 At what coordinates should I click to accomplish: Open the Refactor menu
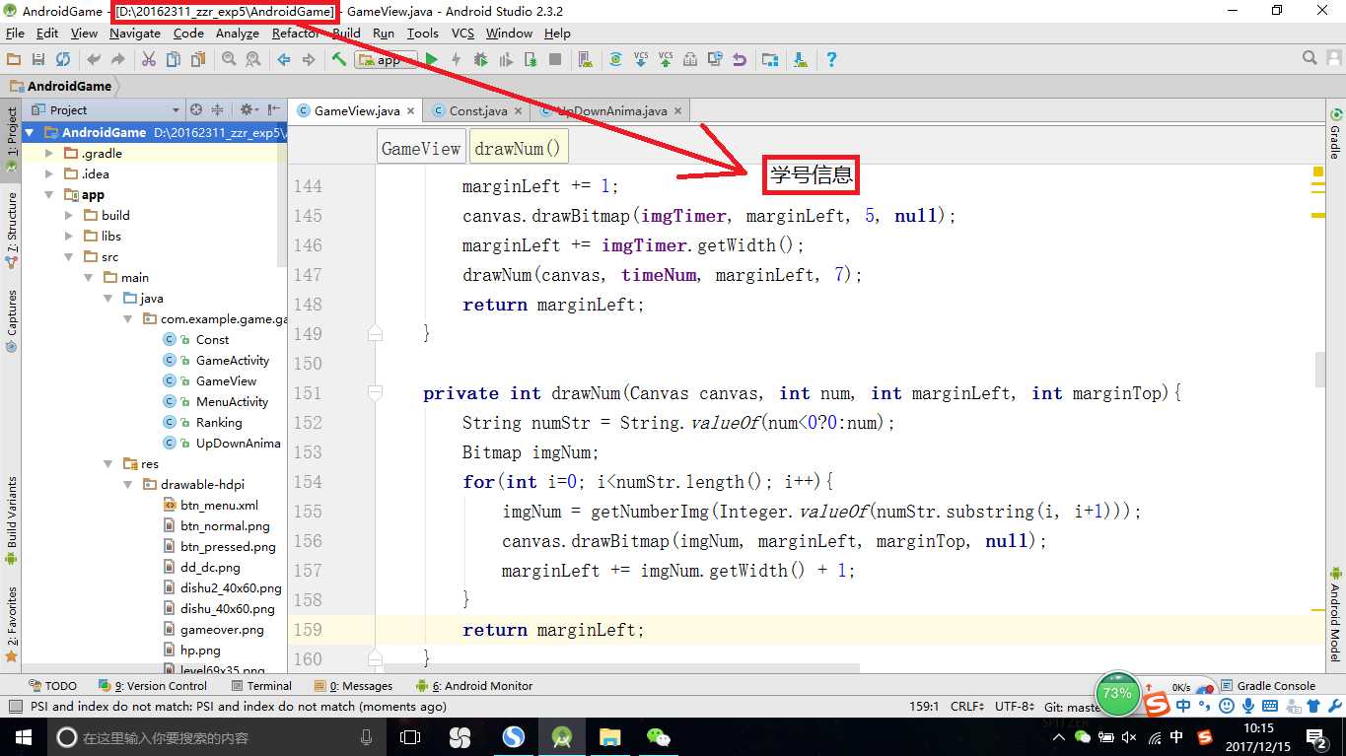(295, 33)
